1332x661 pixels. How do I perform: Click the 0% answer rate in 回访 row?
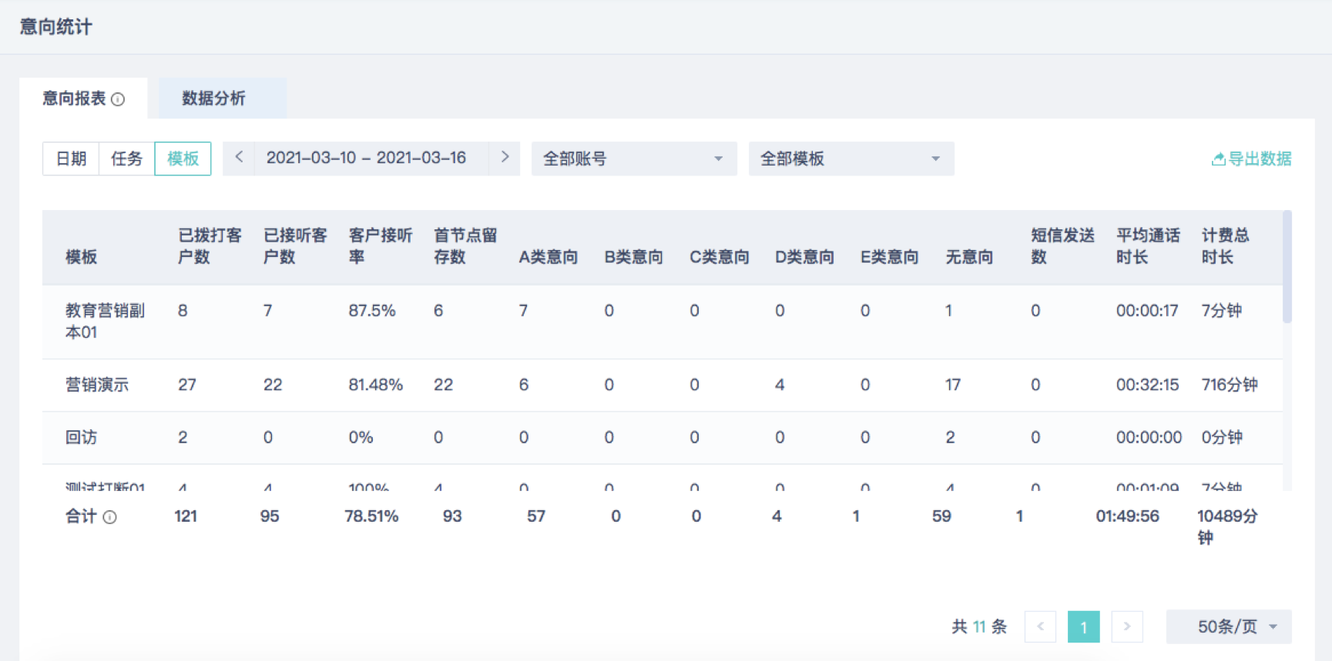361,437
